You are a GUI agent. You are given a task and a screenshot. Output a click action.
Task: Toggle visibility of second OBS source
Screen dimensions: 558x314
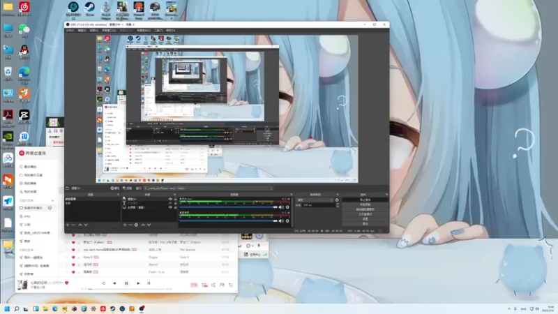pyautogui.click(x=170, y=203)
